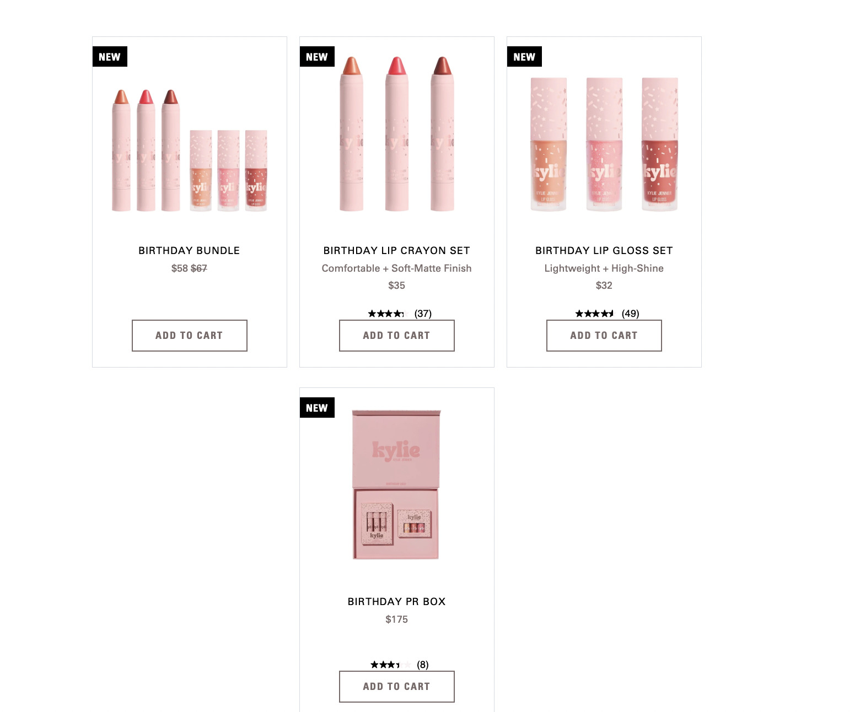The height and width of the screenshot is (712, 860).
Task: Add Birthday Bundle to cart
Action: coord(189,335)
